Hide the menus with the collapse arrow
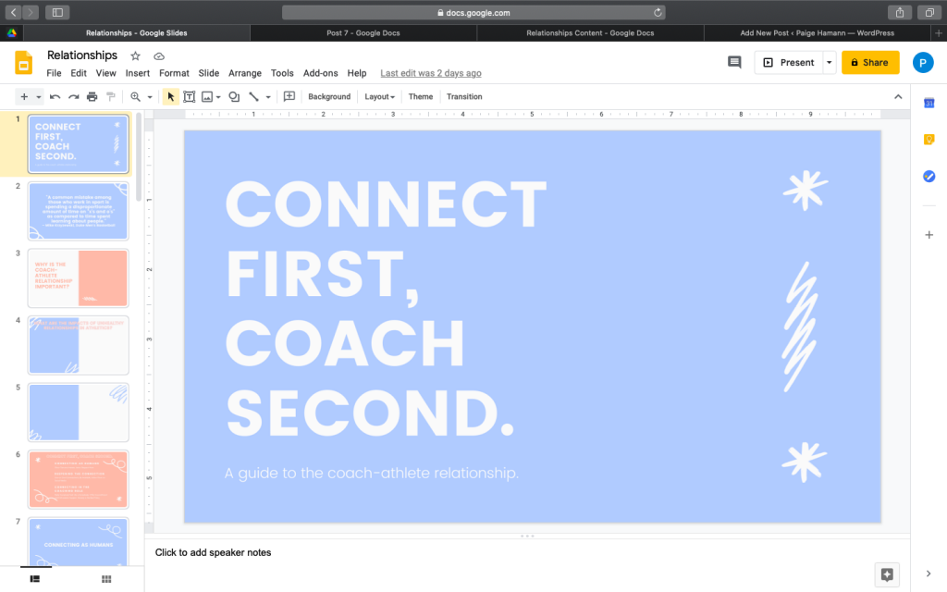This screenshot has height=592, width=947. 898,96
